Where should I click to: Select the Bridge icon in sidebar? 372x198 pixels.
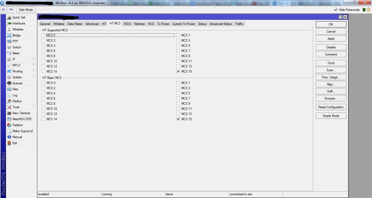click(x=9, y=35)
